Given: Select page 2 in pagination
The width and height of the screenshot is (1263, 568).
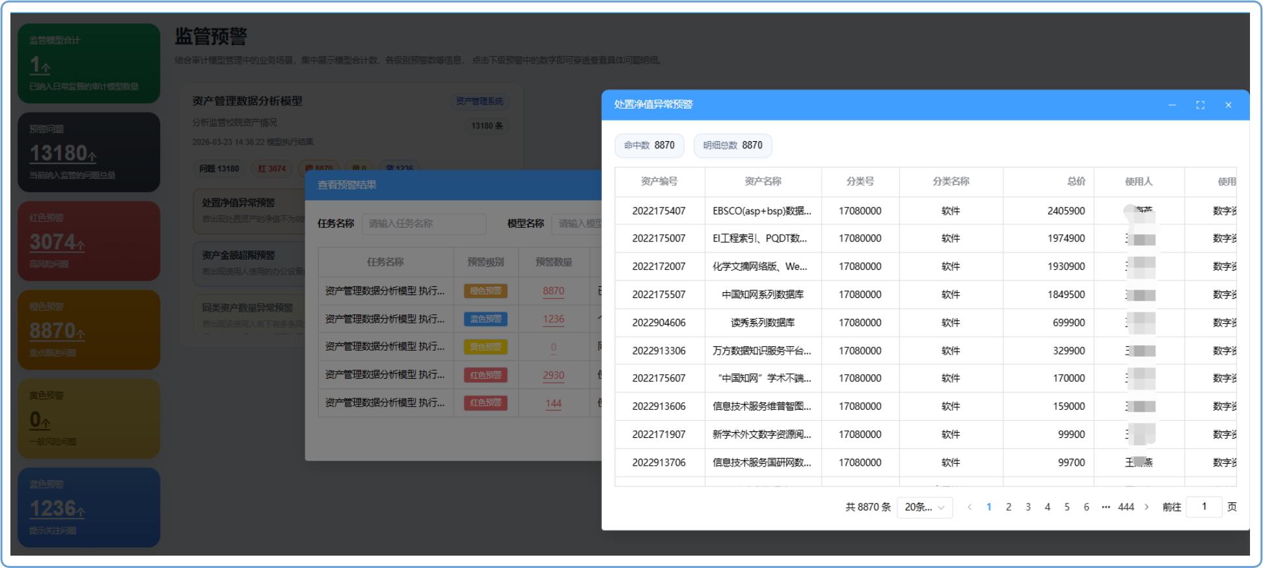Looking at the screenshot, I should [x=1009, y=507].
